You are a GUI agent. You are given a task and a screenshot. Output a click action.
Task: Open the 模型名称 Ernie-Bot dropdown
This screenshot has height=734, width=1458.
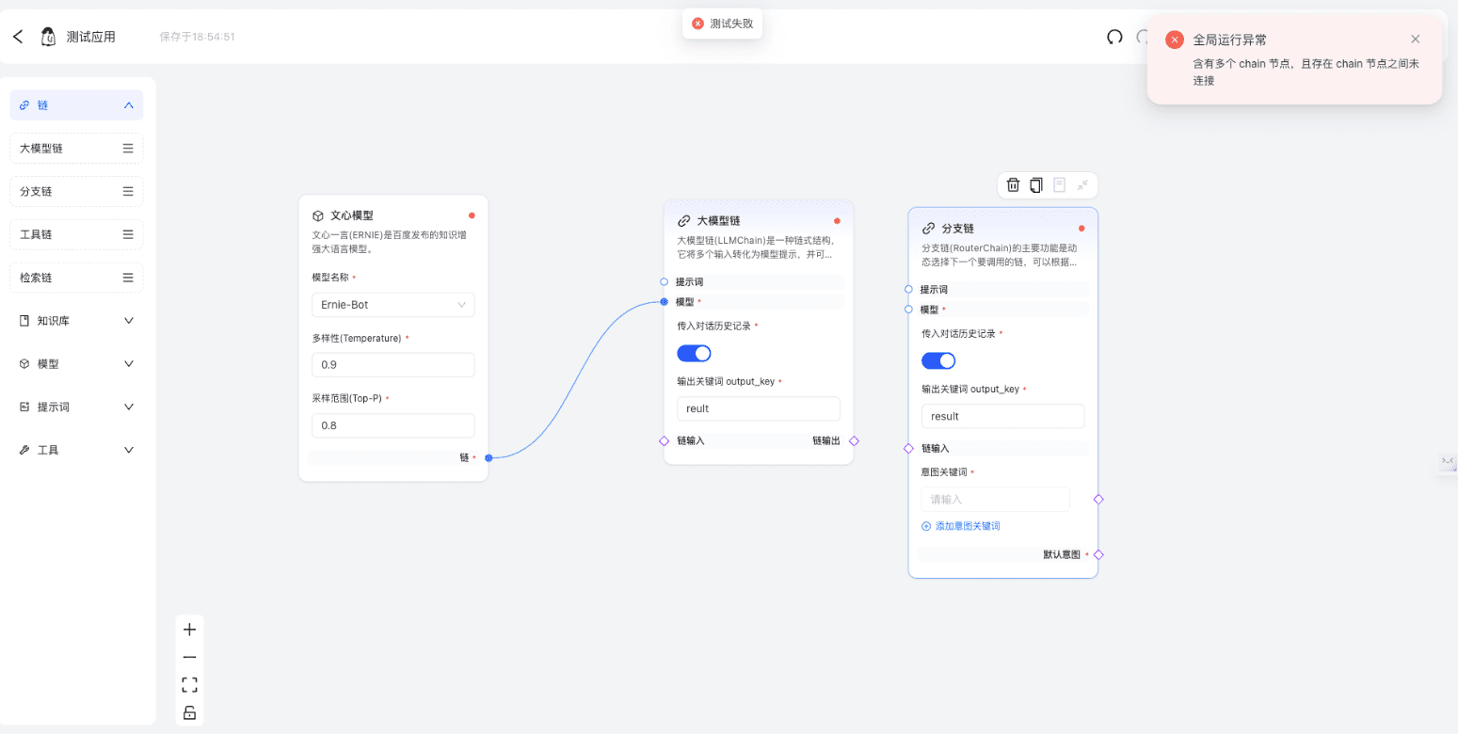tap(393, 305)
